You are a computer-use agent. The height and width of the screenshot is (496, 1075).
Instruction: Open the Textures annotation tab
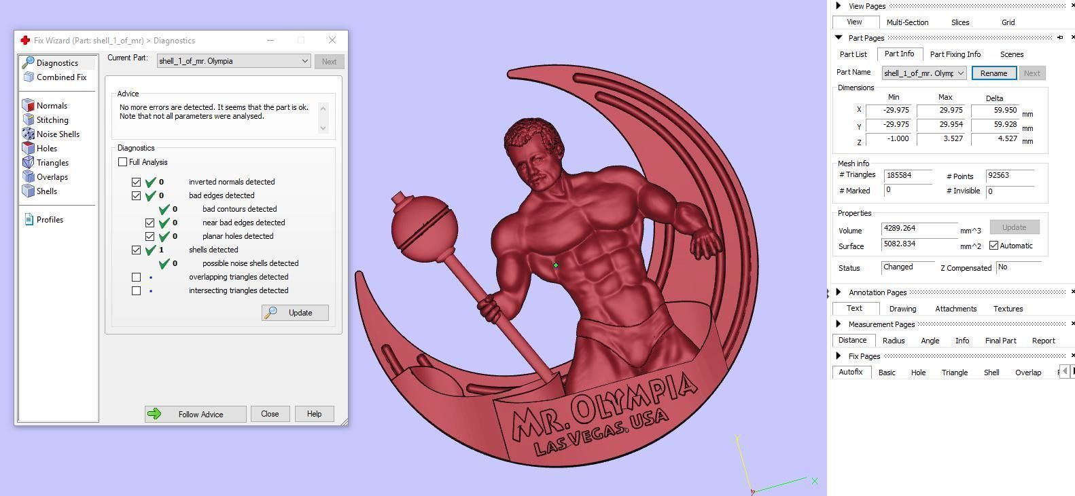tap(1008, 309)
